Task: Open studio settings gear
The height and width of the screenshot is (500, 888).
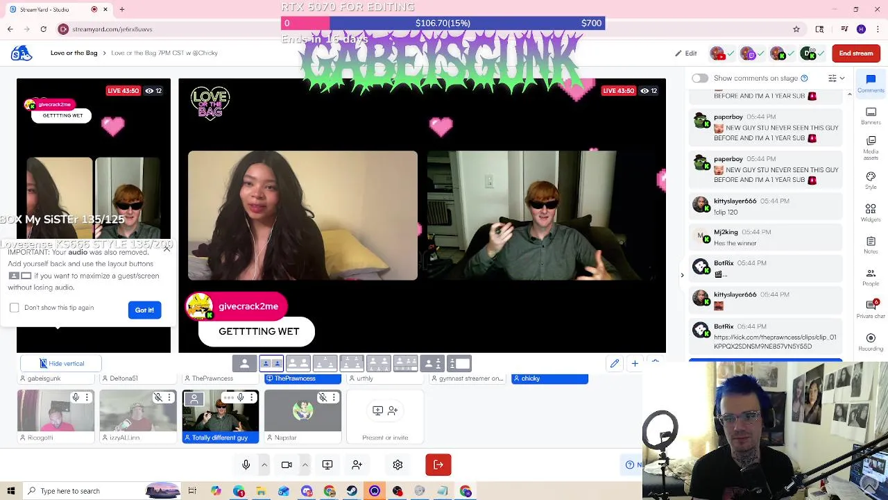Action: click(x=398, y=465)
